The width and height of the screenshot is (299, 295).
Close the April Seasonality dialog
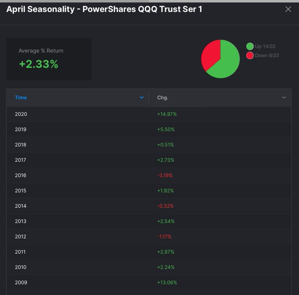288,9
